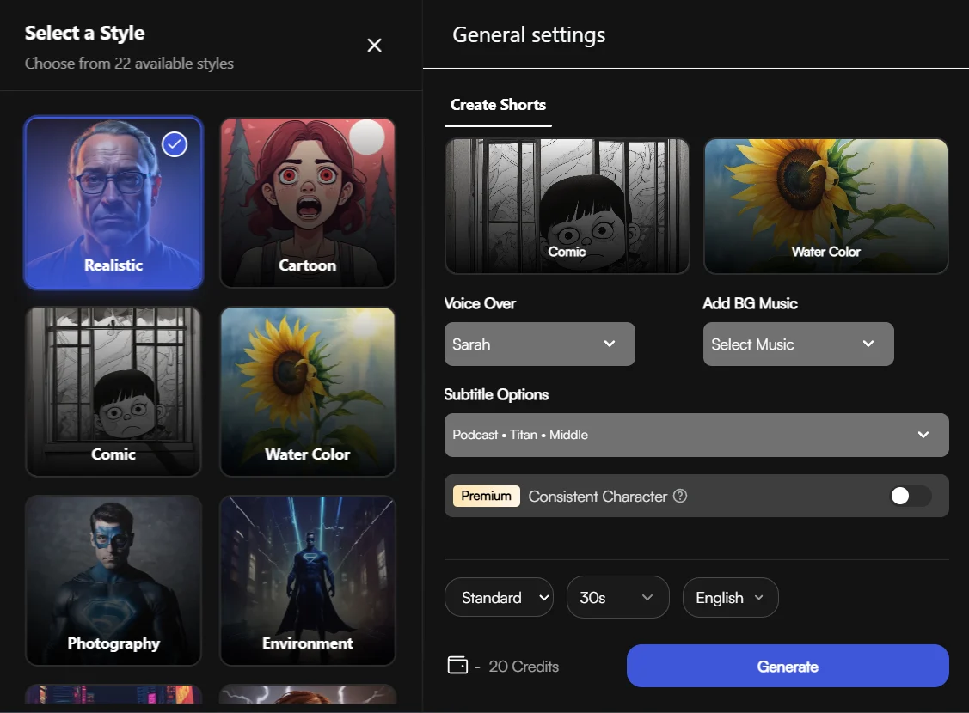Click the Generate button
The height and width of the screenshot is (713, 969).
(787, 666)
